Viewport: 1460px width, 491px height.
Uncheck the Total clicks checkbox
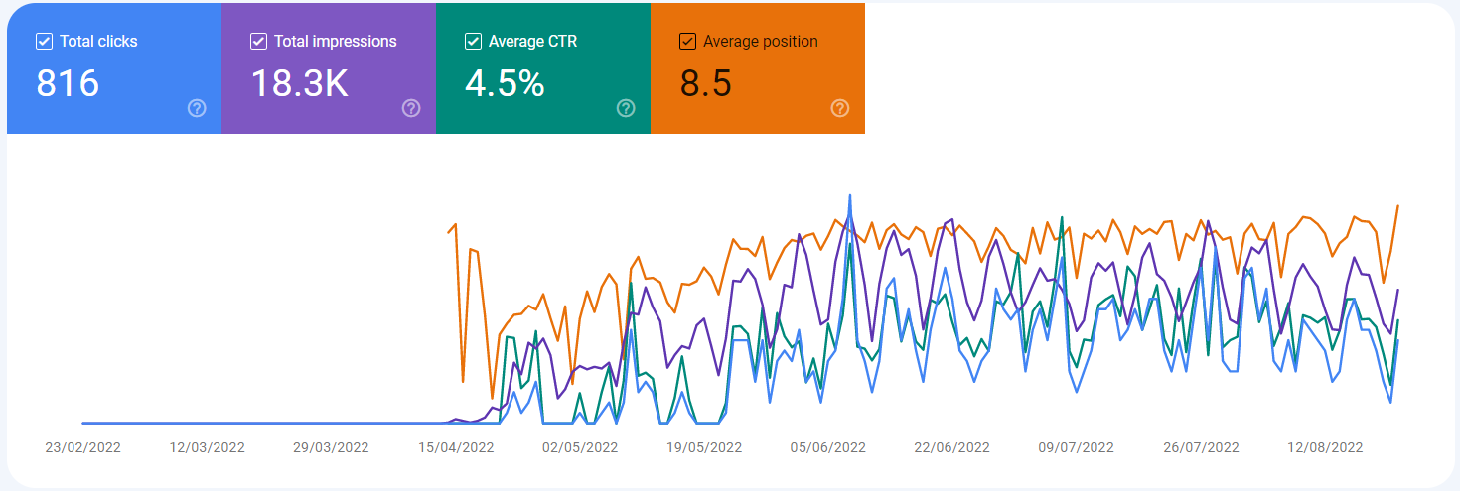pos(44,42)
